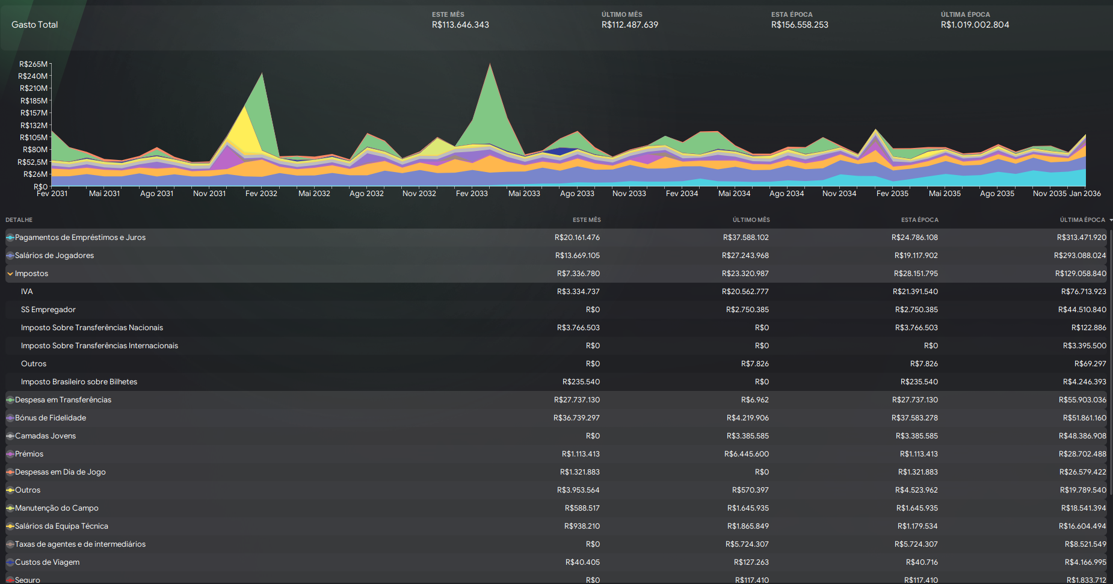Sort by the Este Mês column header
Image resolution: width=1113 pixels, height=584 pixels.
click(x=586, y=220)
